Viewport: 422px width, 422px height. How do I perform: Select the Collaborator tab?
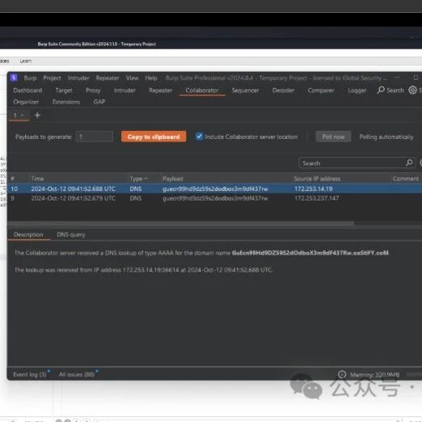[x=202, y=91]
